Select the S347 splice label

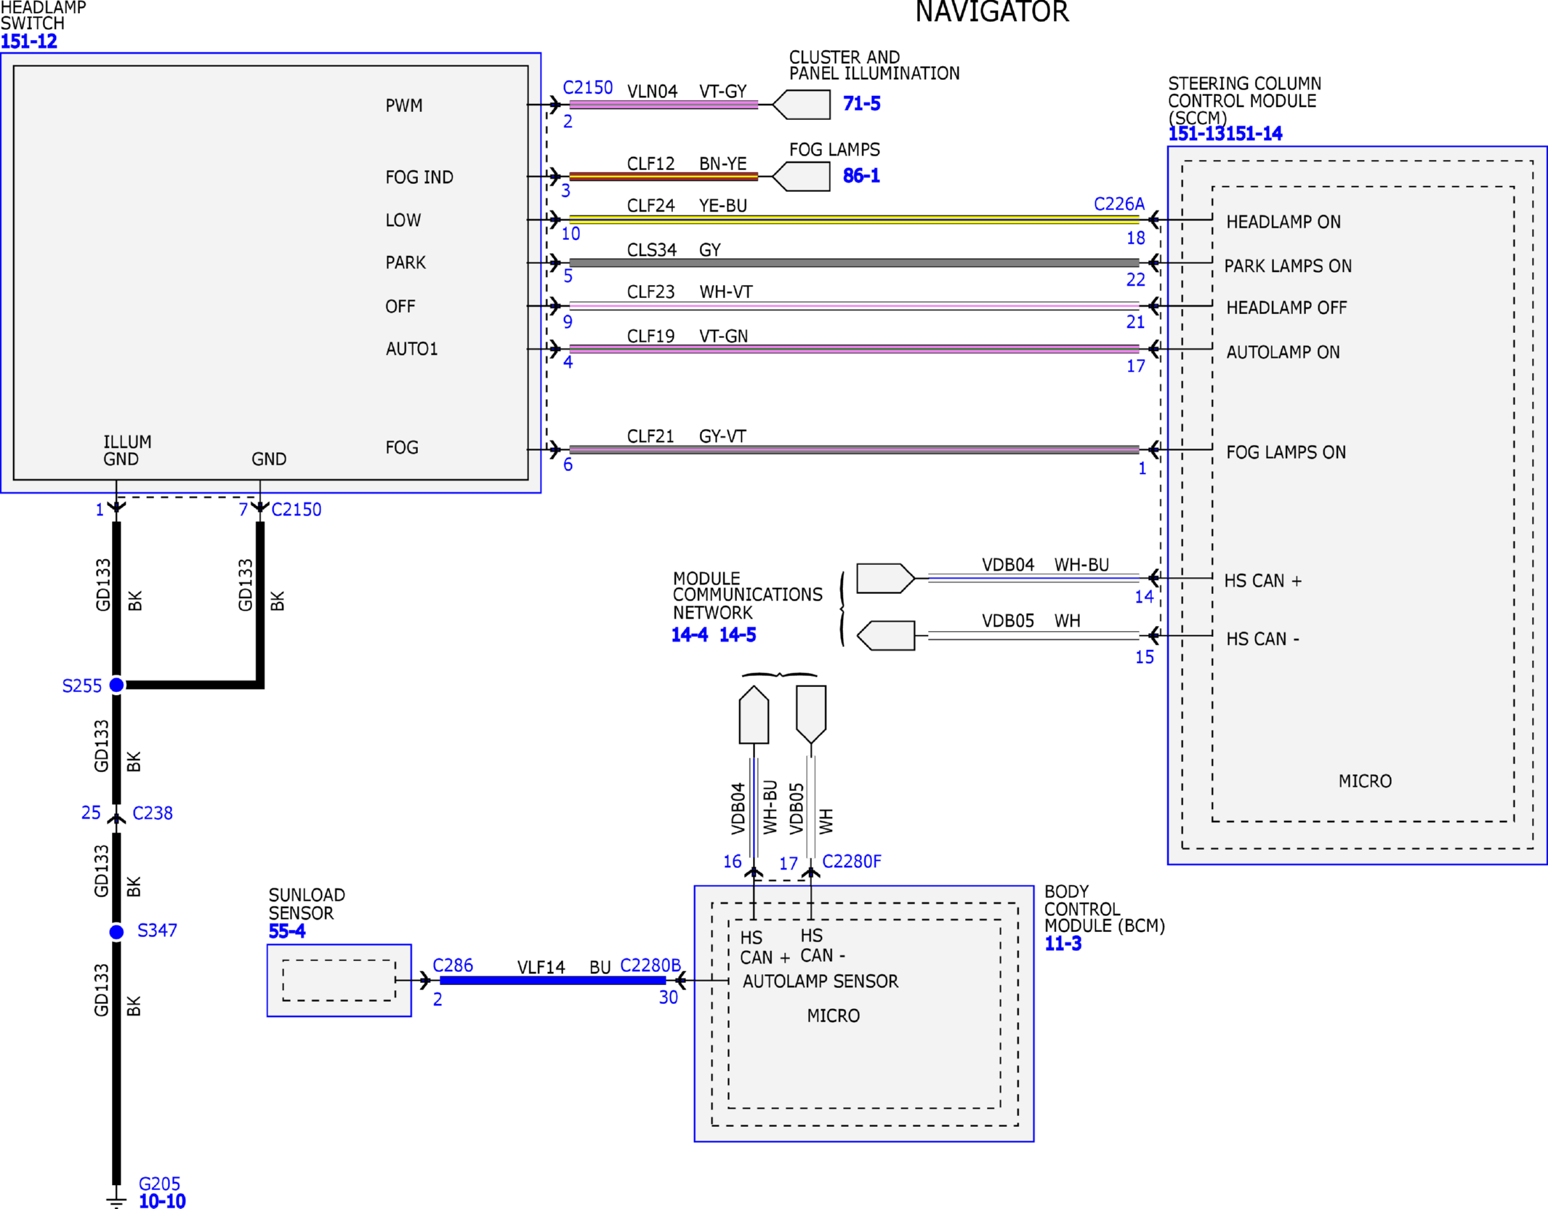[x=157, y=931]
